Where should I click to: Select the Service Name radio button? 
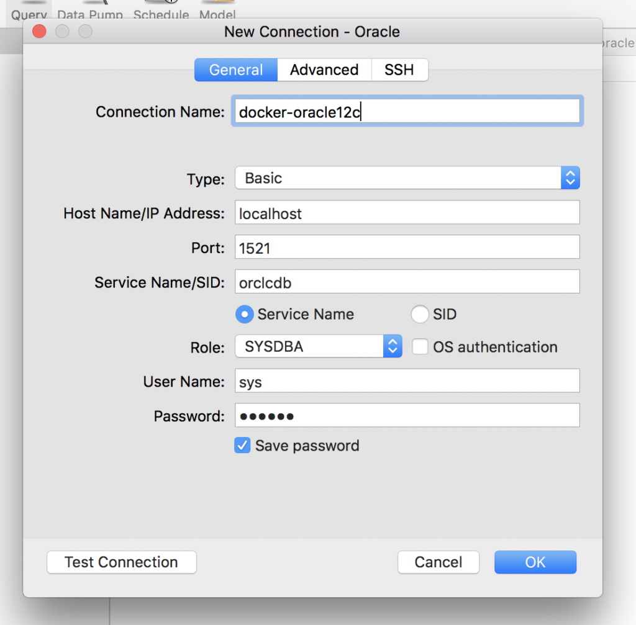pyautogui.click(x=245, y=315)
